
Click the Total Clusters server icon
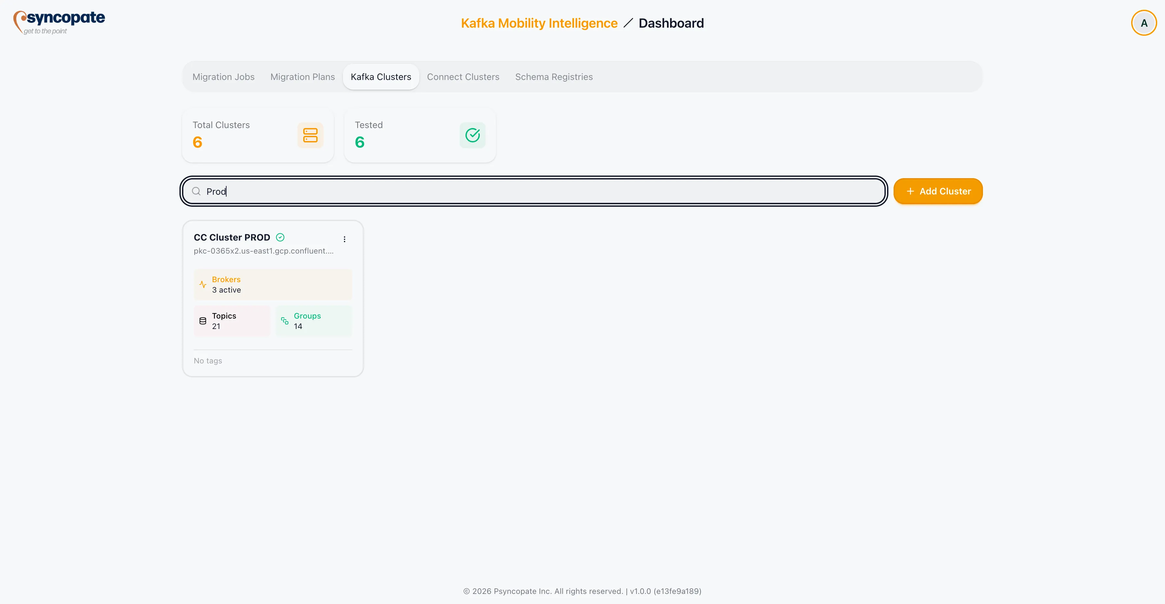310,135
